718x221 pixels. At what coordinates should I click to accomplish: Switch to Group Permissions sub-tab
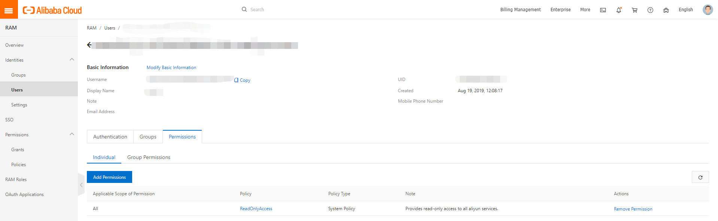[x=149, y=157]
